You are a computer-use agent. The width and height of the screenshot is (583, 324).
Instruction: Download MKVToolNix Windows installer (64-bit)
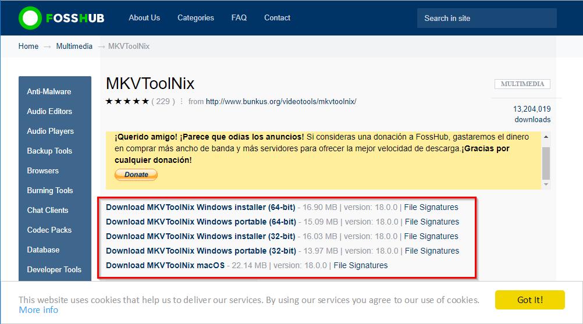click(200, 207)
